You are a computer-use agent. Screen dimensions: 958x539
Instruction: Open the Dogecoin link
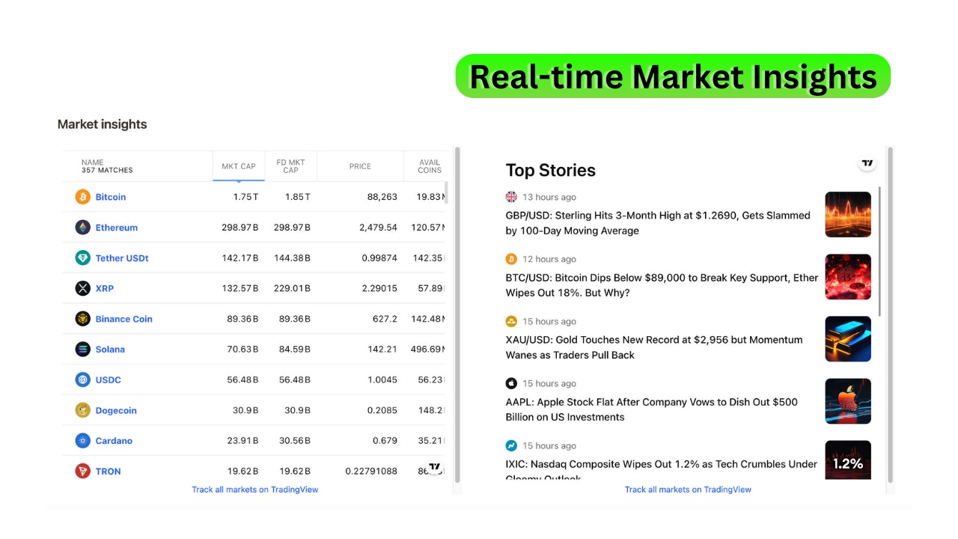coord(116,410)
